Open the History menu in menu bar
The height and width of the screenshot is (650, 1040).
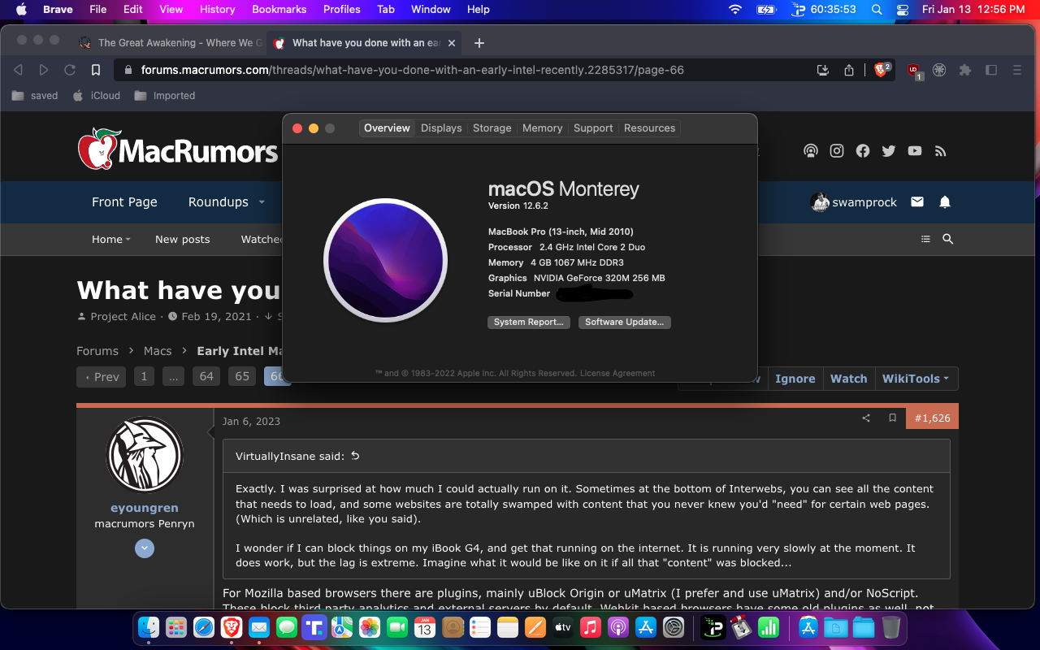(x=217, y=10)
